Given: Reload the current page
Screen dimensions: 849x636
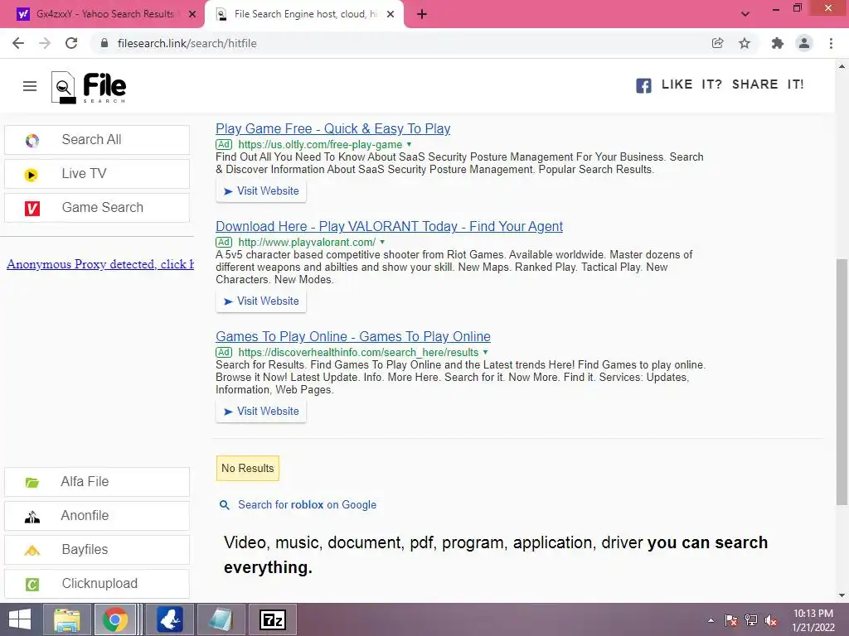Looking at the screenshot, I should pos(71,43).
